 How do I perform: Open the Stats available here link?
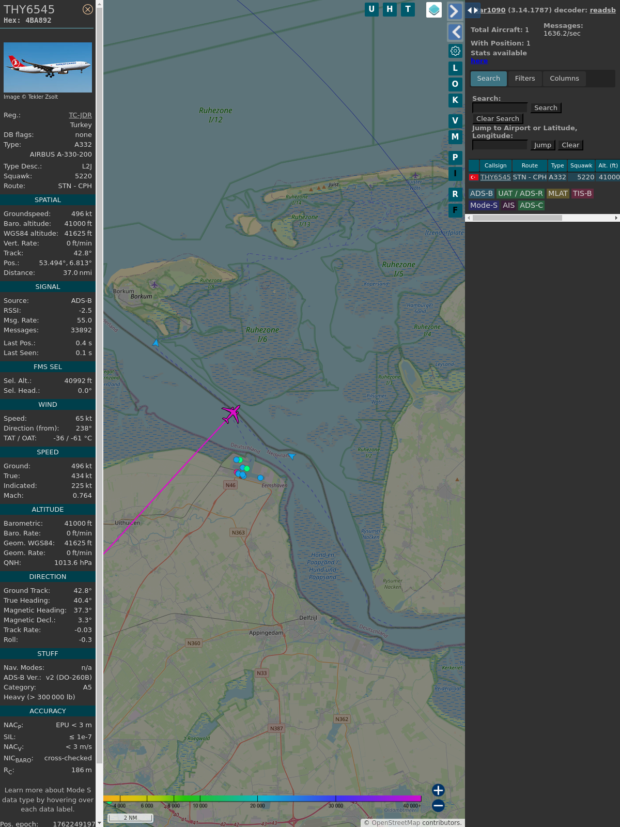pyautogui.click(x=479, y=61)
